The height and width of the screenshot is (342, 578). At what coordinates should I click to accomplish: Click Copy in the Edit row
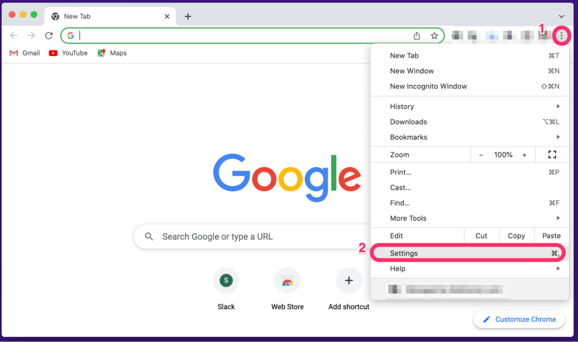[x=516, y=236]
